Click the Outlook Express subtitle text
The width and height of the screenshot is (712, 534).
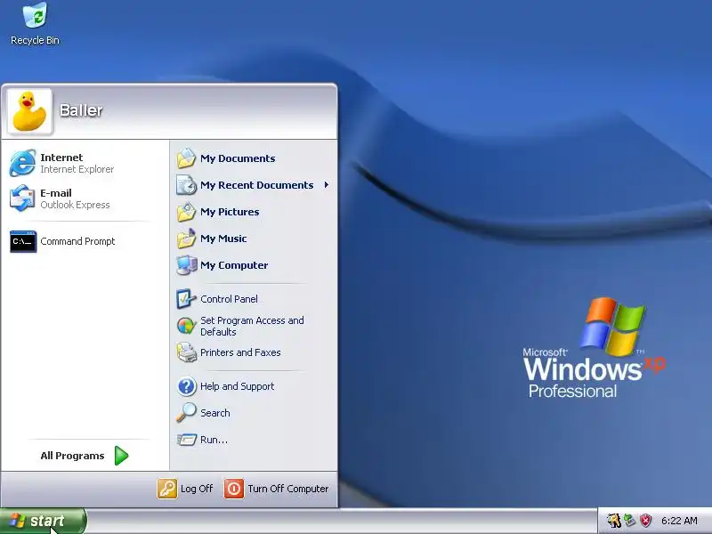click(75, 205)
